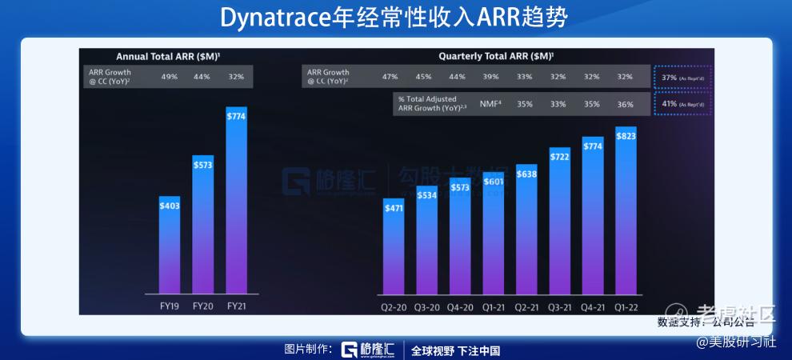Click the Q4-20 axis label
The width and height of the screenshot is (792, 360).
tap(460, 307)
